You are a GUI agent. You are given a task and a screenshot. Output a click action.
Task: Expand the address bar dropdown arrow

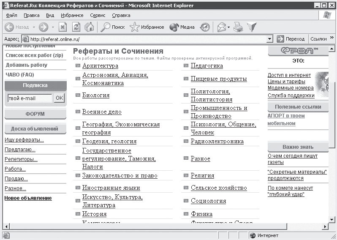(270, 39)
